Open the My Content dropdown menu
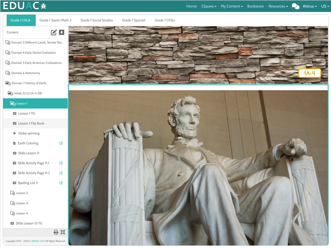The height and width of the screenshot is (248, 331). (x=232, y=6)
